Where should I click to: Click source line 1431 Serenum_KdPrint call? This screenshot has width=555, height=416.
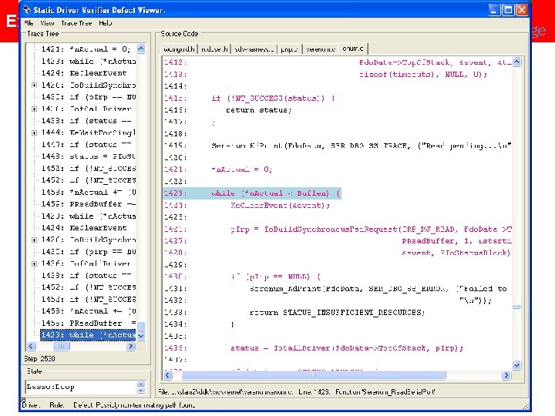point(378,289)
